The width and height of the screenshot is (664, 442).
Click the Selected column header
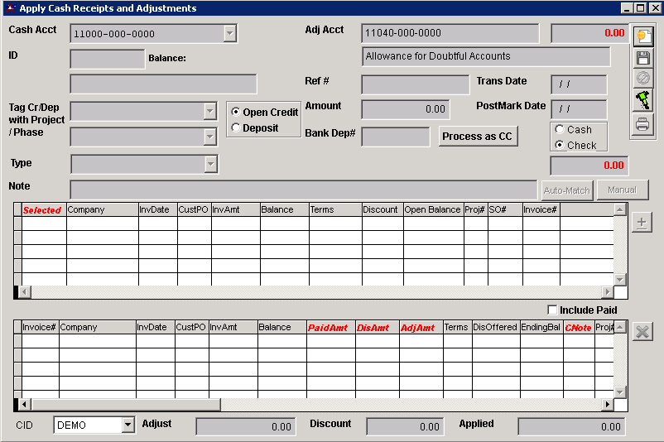tap(42, 210)
